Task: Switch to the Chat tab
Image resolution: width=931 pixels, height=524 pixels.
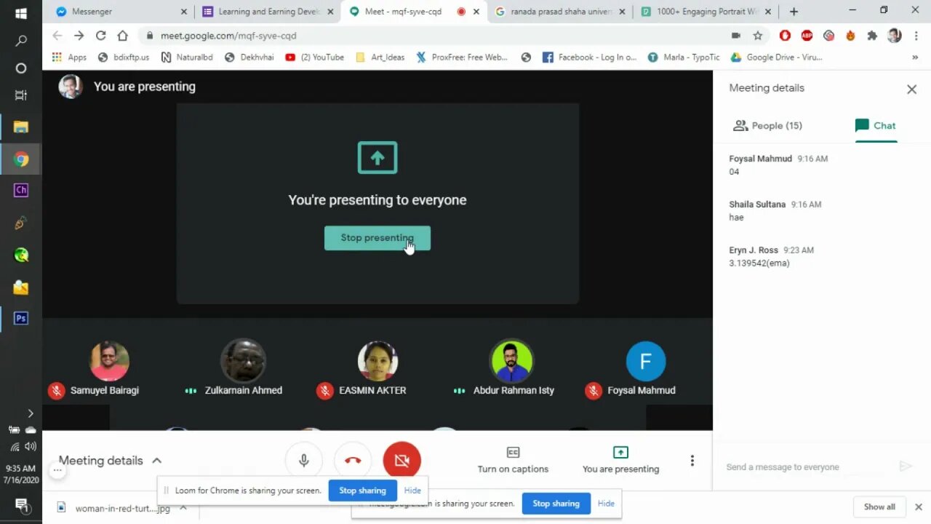Action: point(876,125)
